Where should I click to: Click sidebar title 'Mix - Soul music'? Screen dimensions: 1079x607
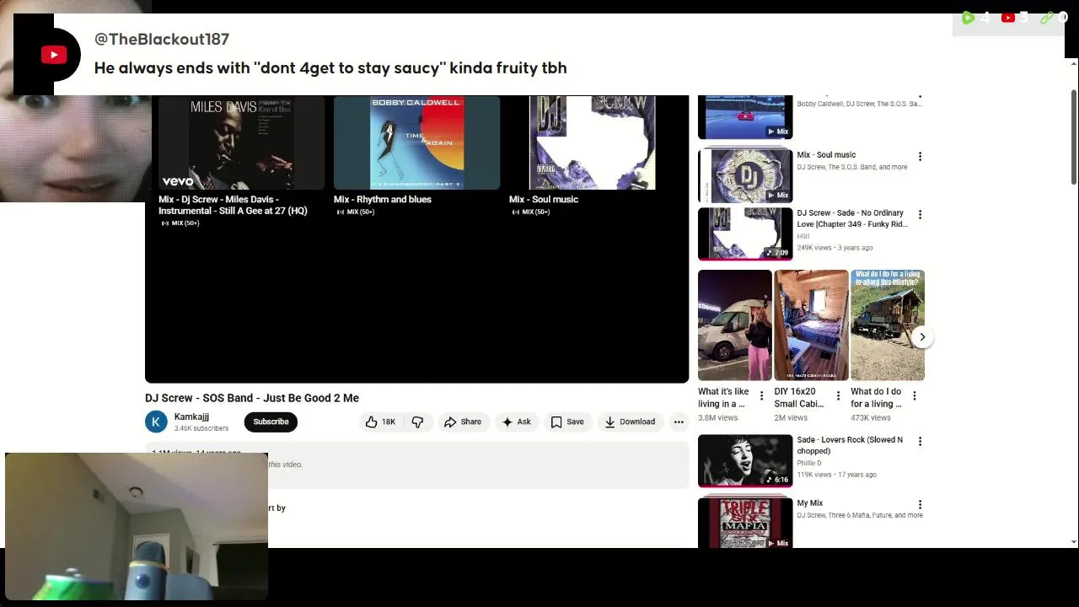(826, 154)
